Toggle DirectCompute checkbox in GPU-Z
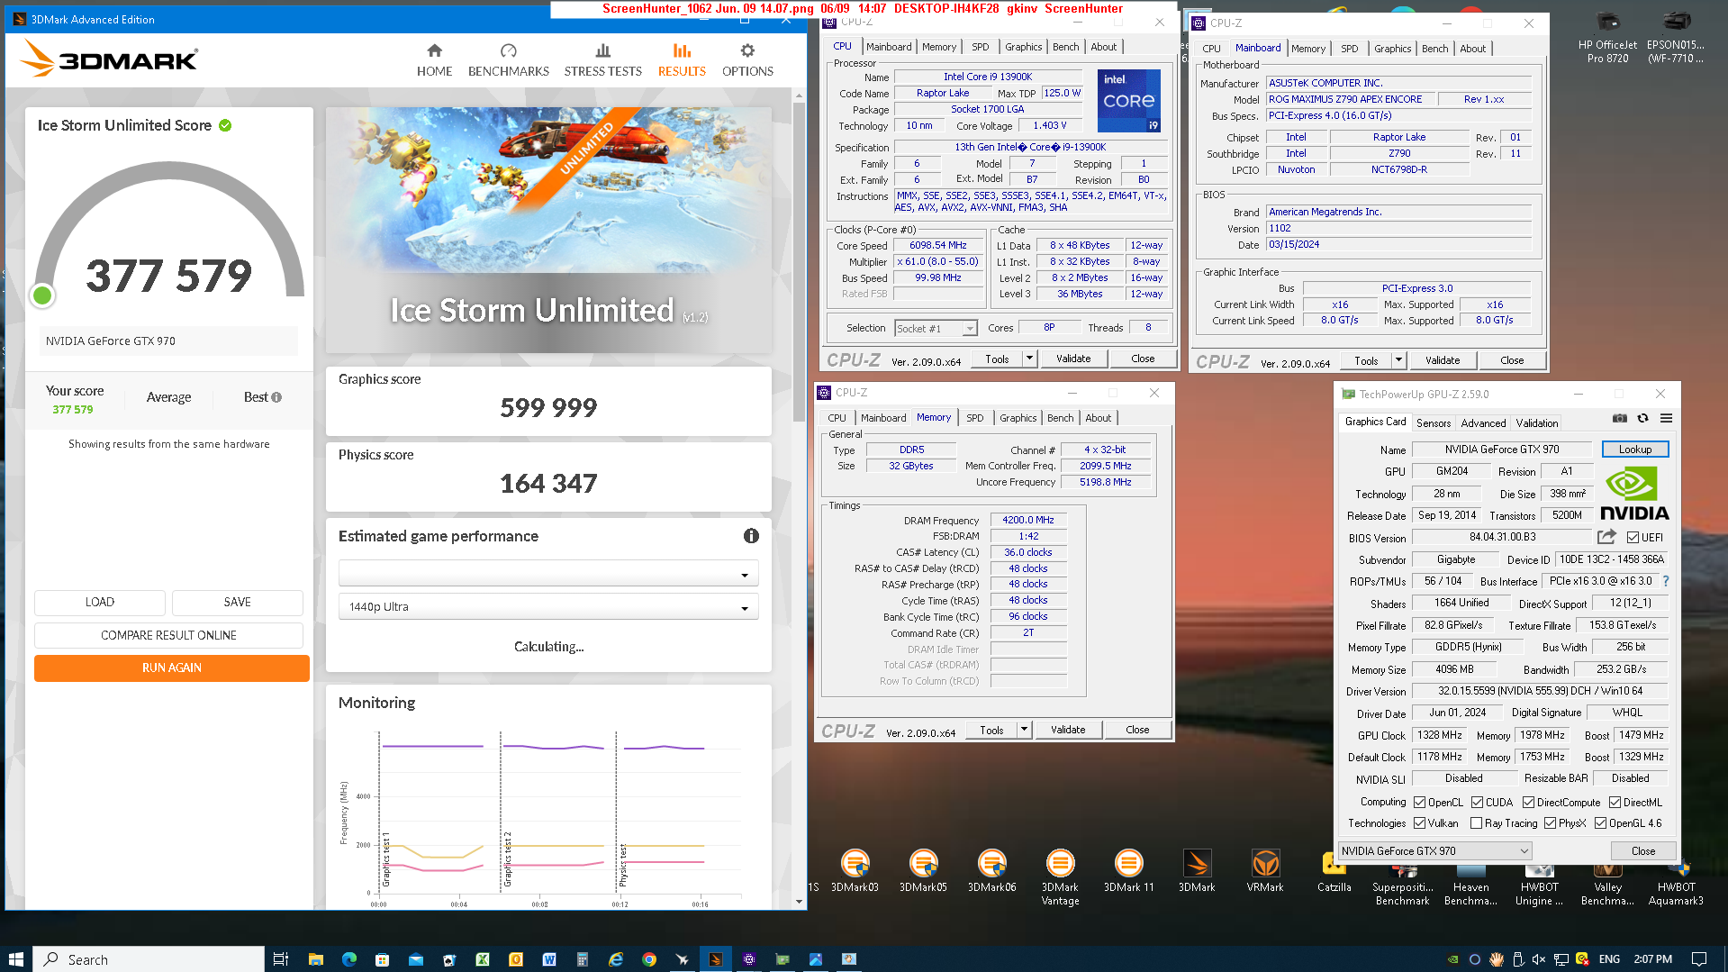Image resolution: width=1728 pixels, height=972 pixels. click(1528, 803)
